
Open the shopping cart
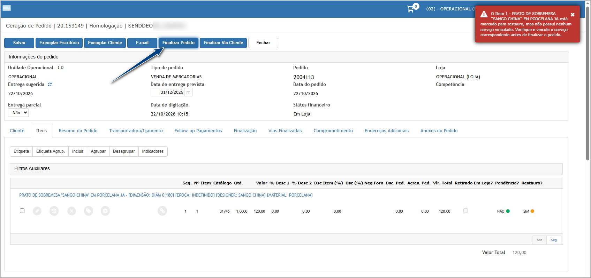tap(411, 9)
